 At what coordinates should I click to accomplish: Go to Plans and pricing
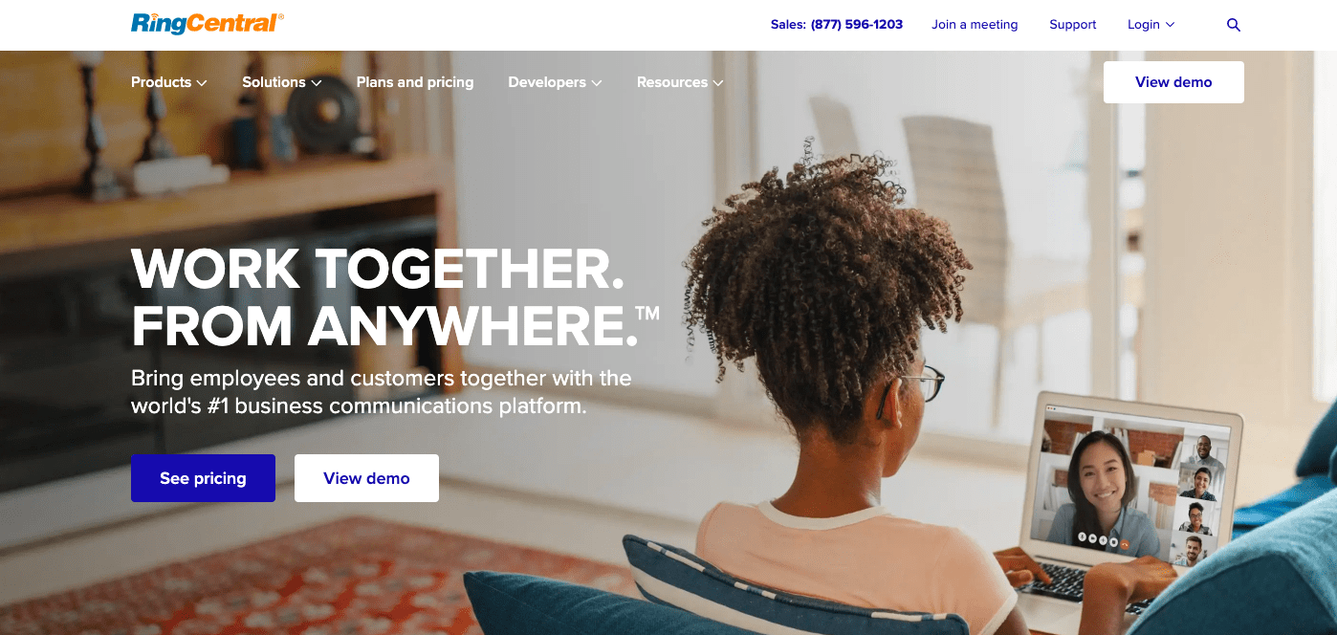(415, 82)
